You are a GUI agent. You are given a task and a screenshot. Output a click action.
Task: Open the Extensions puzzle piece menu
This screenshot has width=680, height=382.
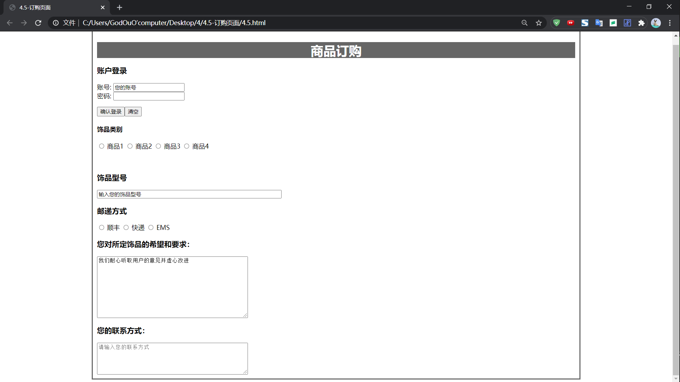(641, 23)
